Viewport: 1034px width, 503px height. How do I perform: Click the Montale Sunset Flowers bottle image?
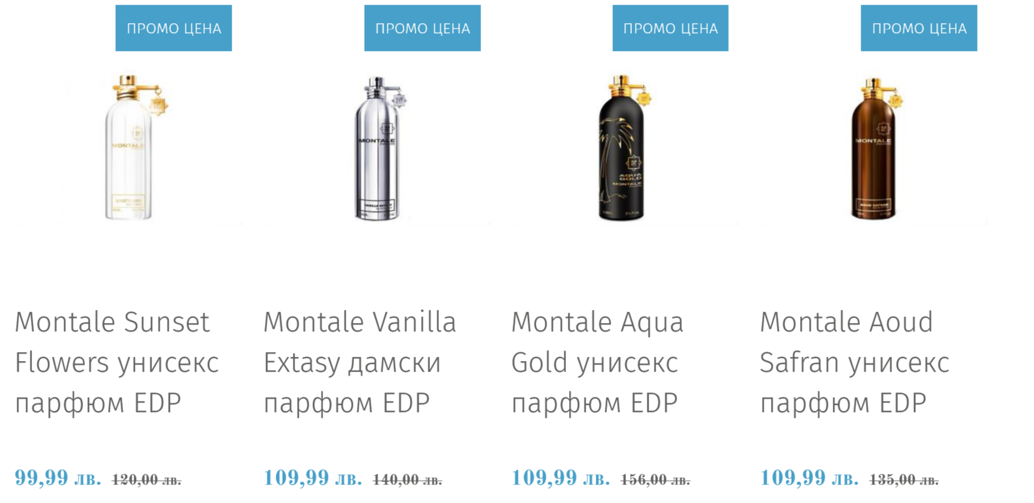click(x=129, y=147)
